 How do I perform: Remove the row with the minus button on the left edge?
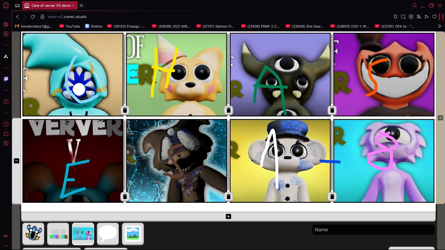tap(16, 161)
